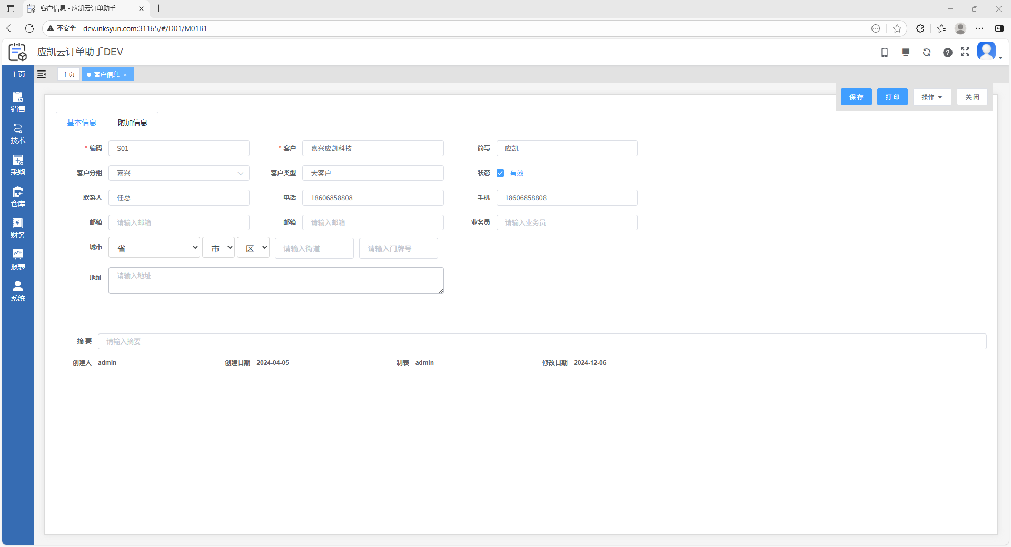The height and width of the screenshot is (547, 1011).
Task: Click the 业务员 salesperson field
Action: pyautogui.click(x=567, y=222)
